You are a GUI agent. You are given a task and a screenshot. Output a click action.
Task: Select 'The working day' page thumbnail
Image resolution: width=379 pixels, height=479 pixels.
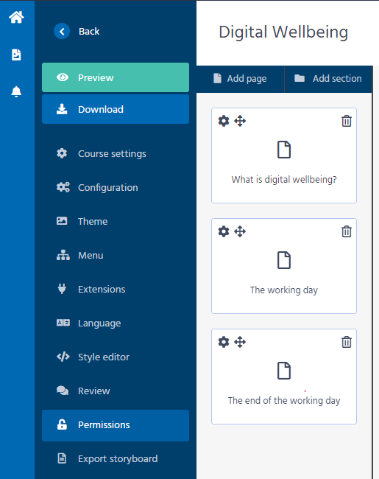pyautogui.click(x=284, y=266)
